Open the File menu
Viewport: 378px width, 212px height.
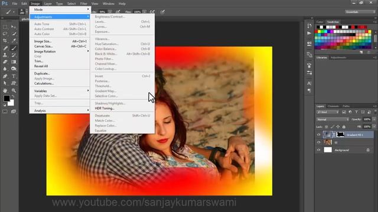click(x=15, y=4)
